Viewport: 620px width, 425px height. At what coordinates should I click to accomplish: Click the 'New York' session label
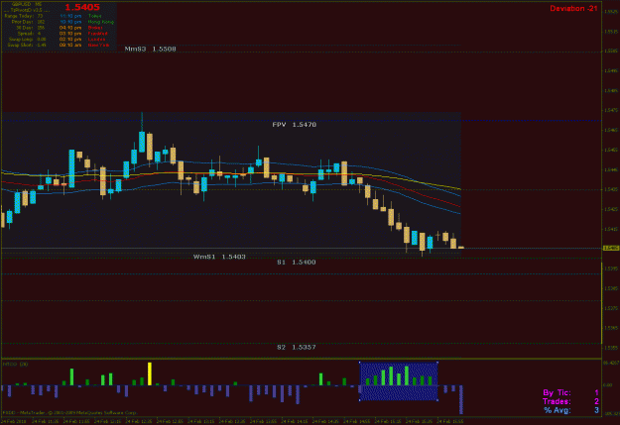click(98, 45)
